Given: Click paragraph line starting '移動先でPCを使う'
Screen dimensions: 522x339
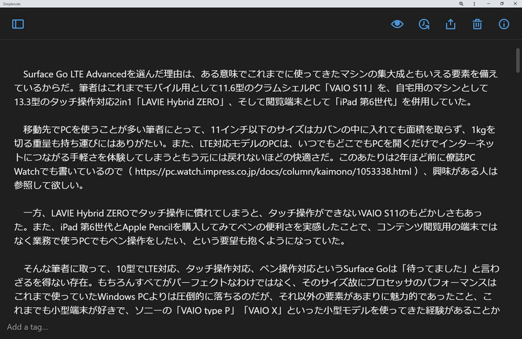Looking at the screenshot, I should point(259,130).
